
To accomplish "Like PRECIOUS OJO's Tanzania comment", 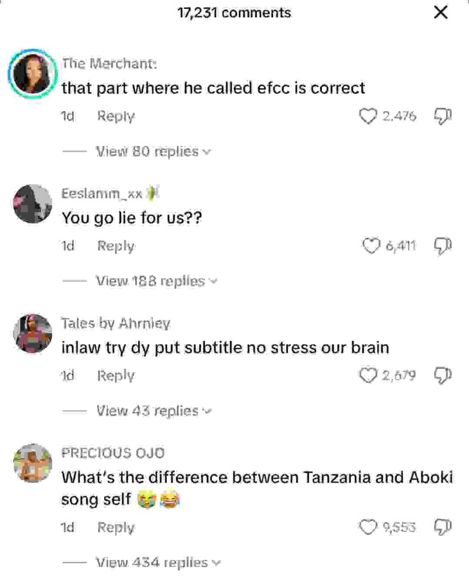I will click(366, 527).
